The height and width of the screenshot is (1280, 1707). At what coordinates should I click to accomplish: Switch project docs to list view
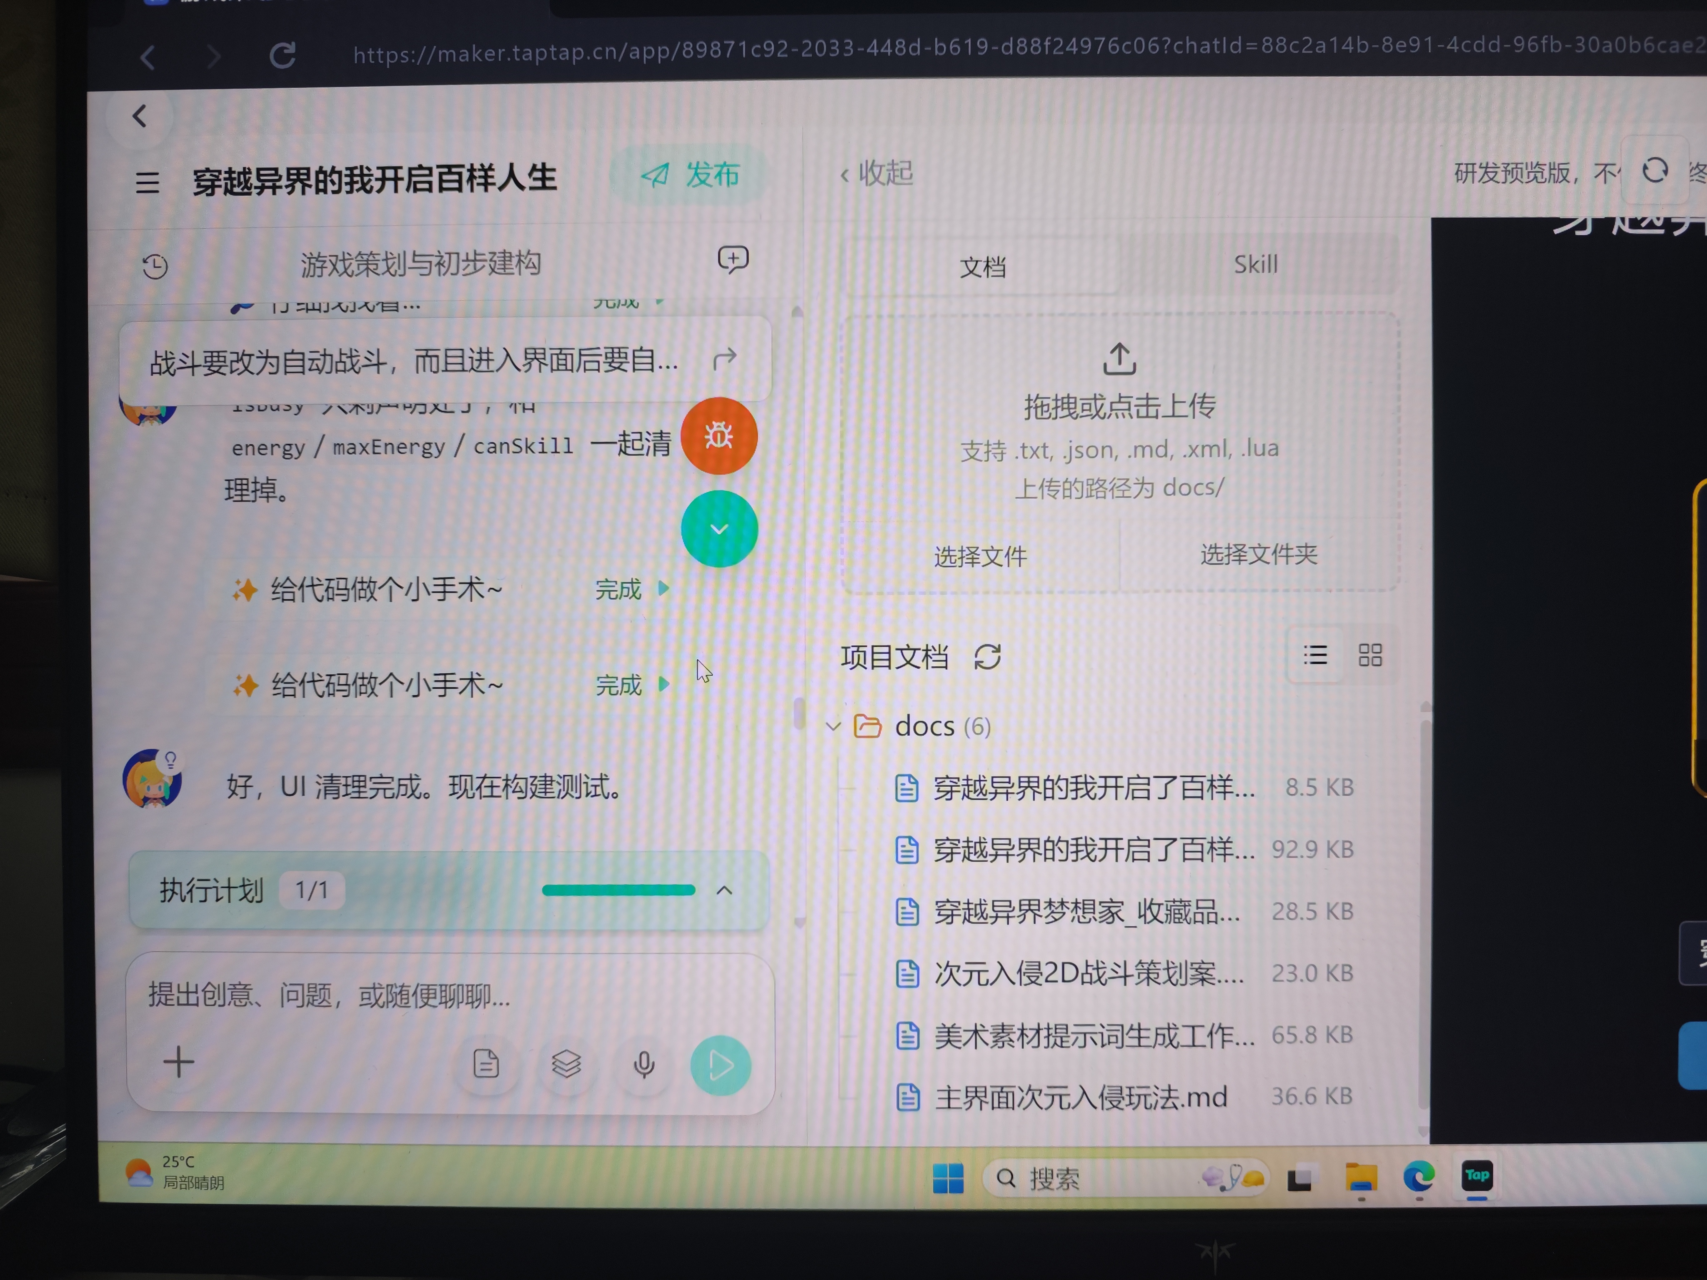[1315, 656]
